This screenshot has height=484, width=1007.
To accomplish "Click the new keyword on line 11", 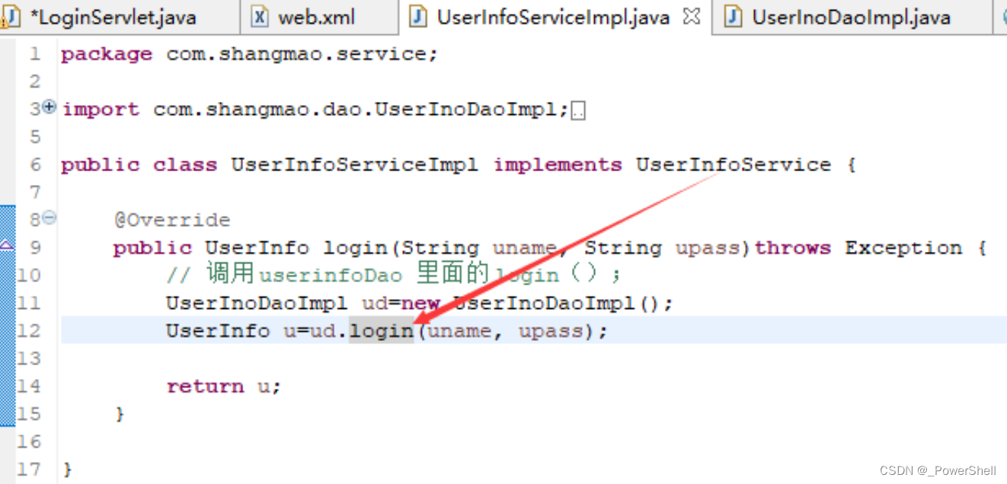I will (x=420, y=304).
